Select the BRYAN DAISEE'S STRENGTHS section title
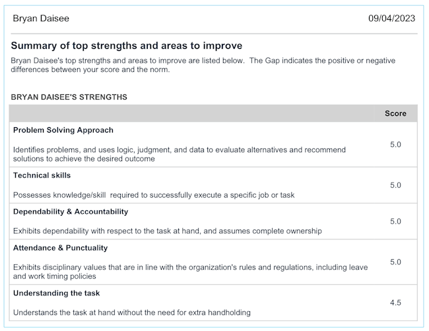The image size is (429, 331). pyautogui.click(x=69, y=97)
